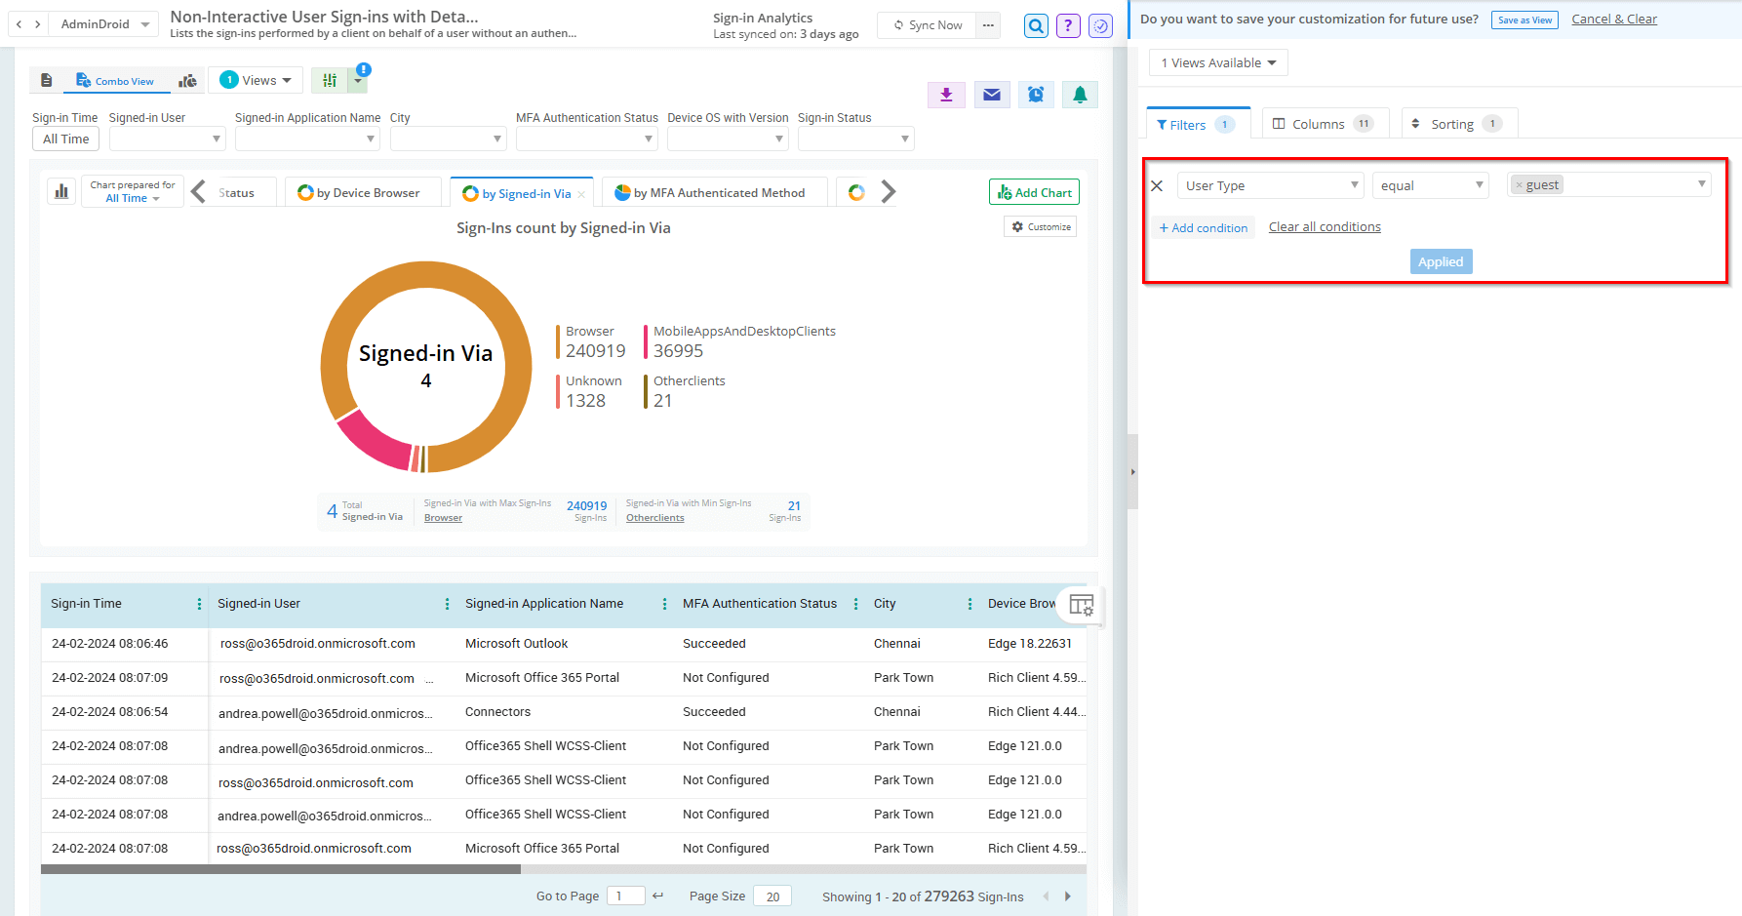Click the Add Chart button
This screenshot has width=1742, height=916.
tap(1034, 192)
